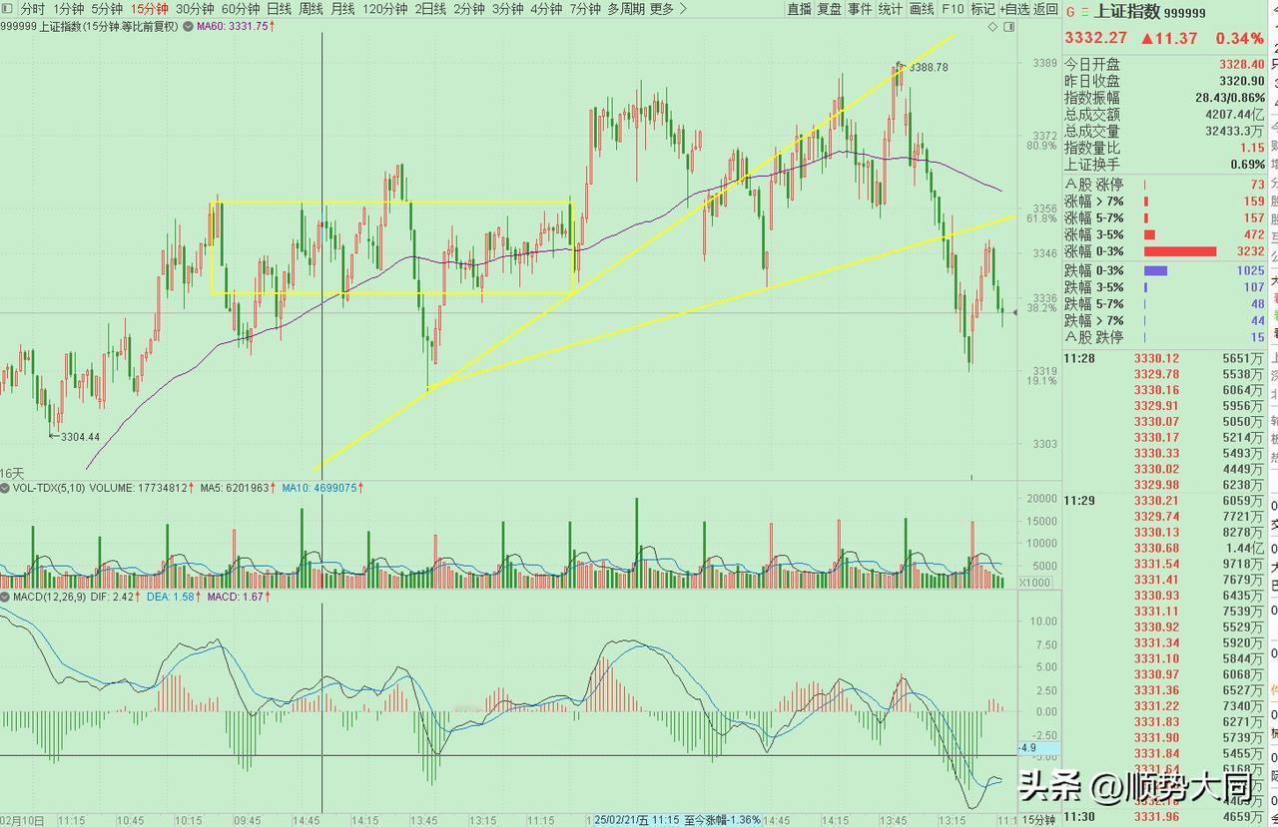Image resolution: width=1278 pixels, height=827 pixels.
Task: Click the 3388.78 high price label
Action: click(x=928, y=67)
